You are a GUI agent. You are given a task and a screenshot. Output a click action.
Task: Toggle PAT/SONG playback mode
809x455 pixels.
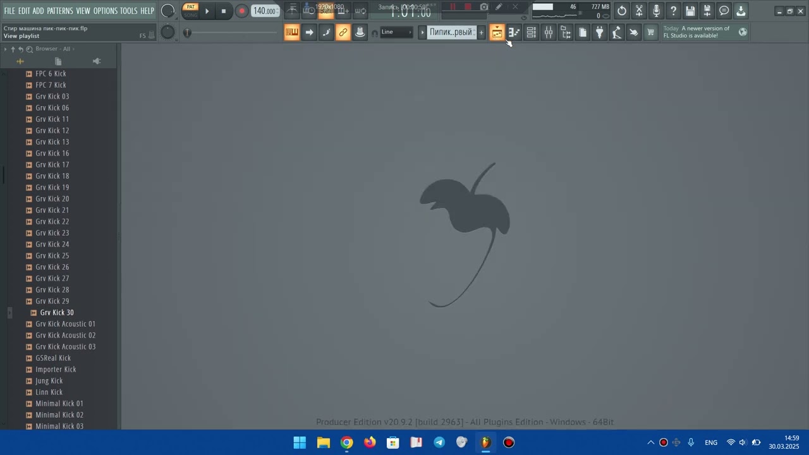(190, 11)
